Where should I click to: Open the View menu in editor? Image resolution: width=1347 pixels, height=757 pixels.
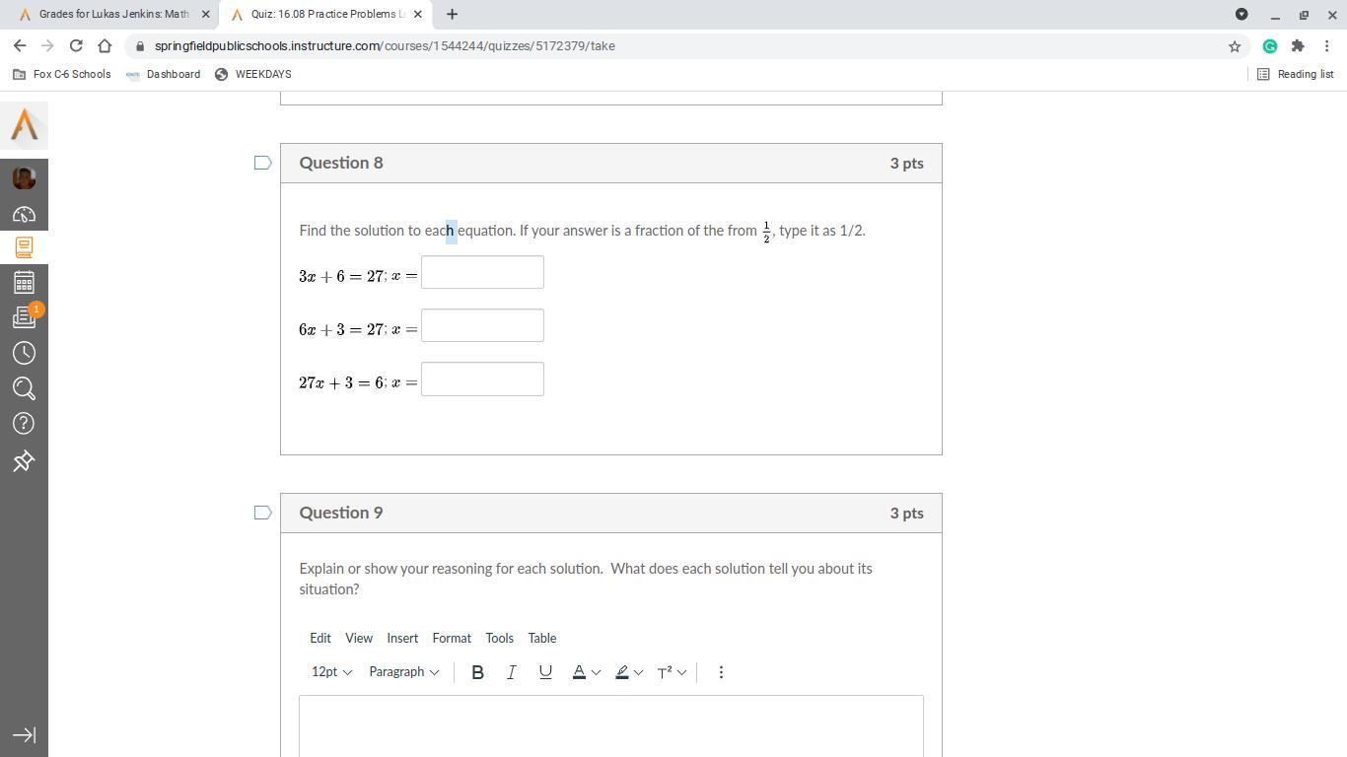(x=359, y=638)
